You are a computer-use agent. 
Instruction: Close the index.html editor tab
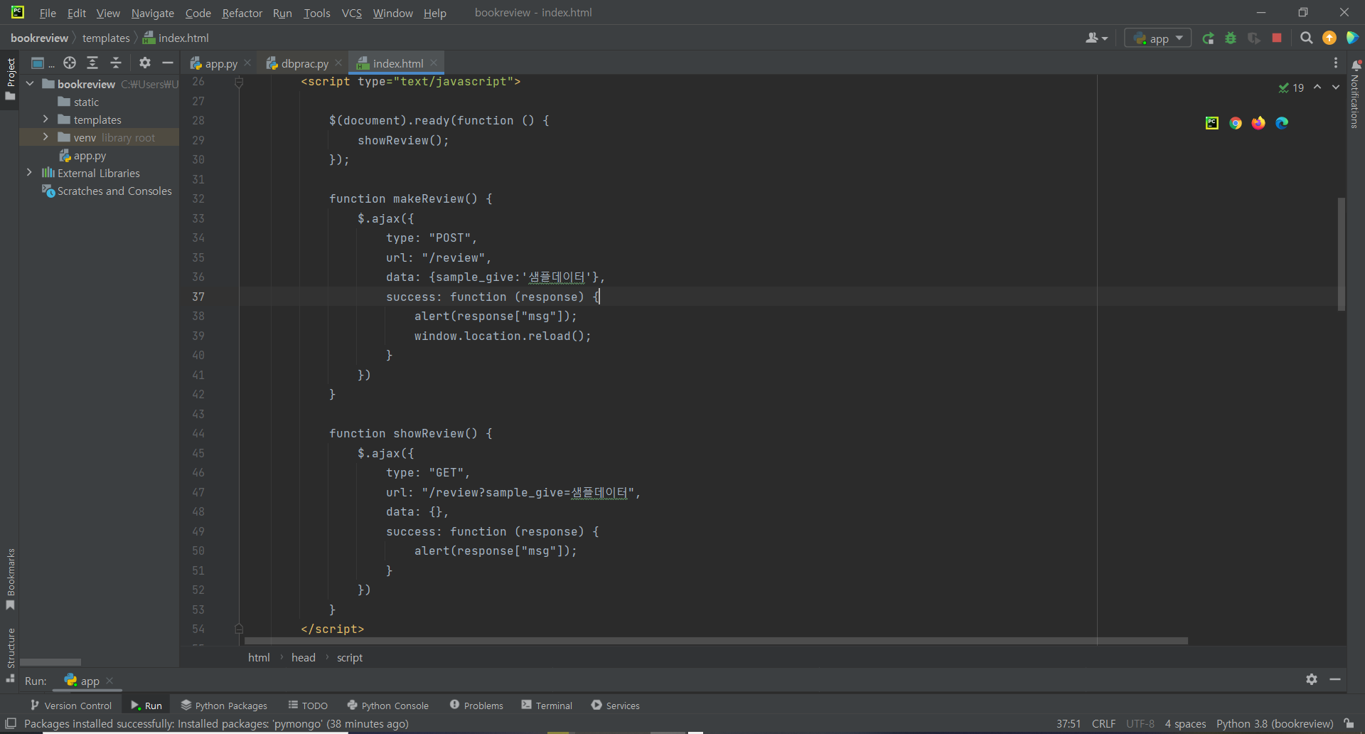click(x=434, y=63)
